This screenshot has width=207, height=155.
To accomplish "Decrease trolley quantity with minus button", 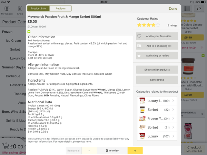I will (x=89, y=151).
